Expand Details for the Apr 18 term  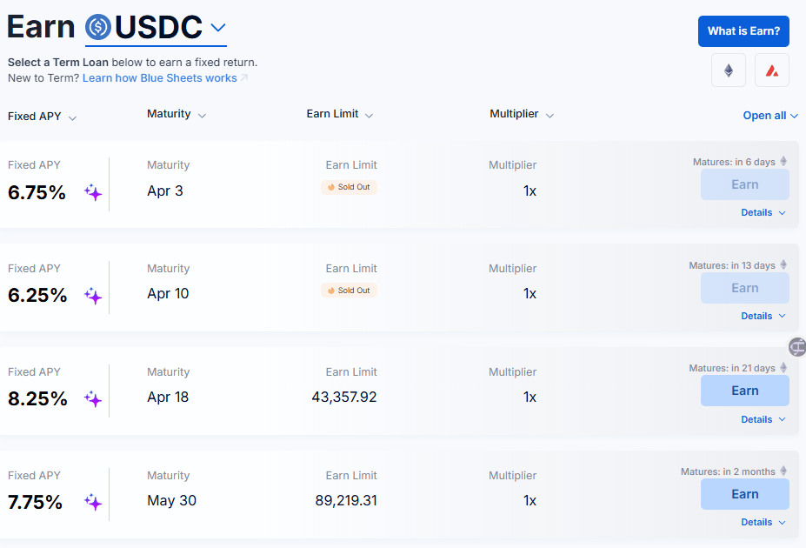pos(763,419)
